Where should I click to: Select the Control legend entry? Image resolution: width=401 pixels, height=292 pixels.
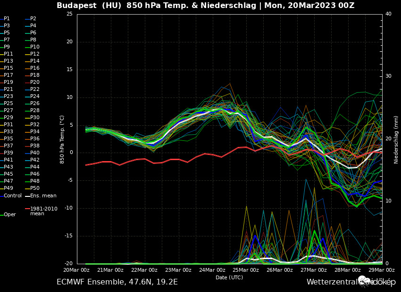click(12, 195)
